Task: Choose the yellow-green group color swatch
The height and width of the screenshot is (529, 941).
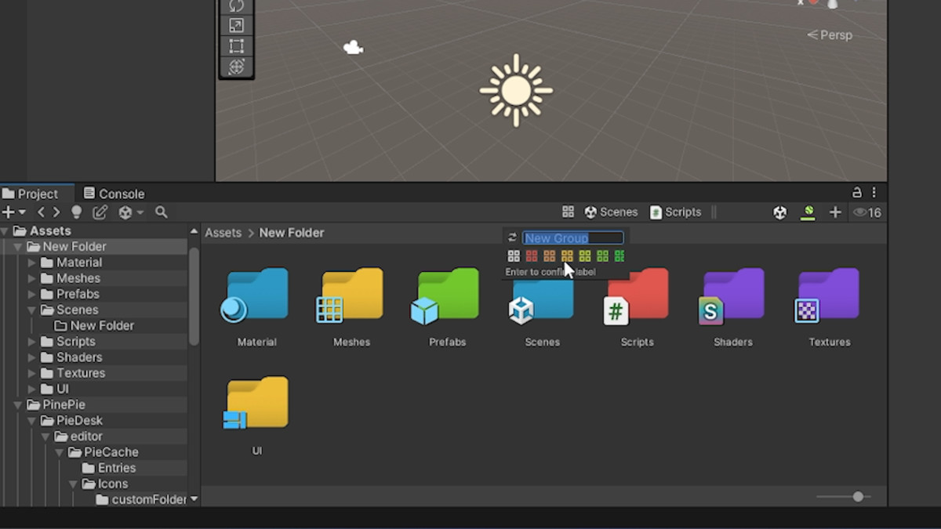Action: pyautogui.click(x=584, y=255)
